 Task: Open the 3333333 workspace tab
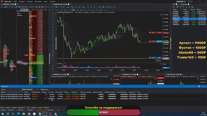[x=20, y=110]
